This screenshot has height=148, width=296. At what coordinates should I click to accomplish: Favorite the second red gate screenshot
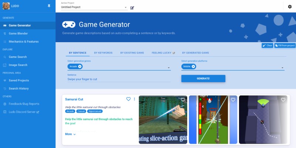233,100
